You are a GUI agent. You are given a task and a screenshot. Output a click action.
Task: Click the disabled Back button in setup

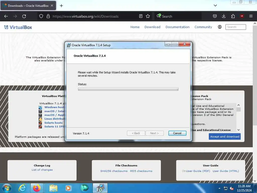click(136, 133)
